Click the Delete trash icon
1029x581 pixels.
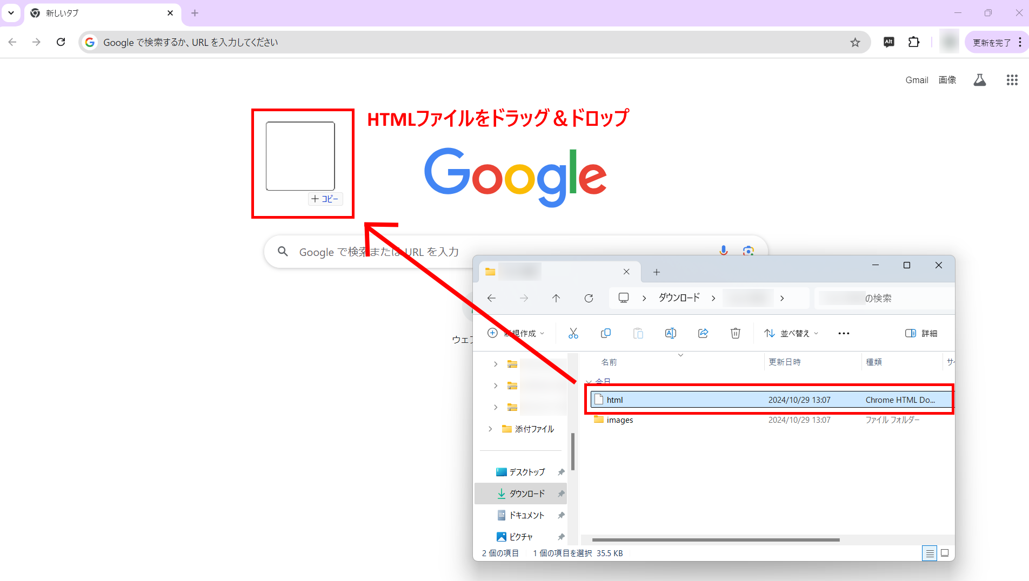tap(736, 333)
